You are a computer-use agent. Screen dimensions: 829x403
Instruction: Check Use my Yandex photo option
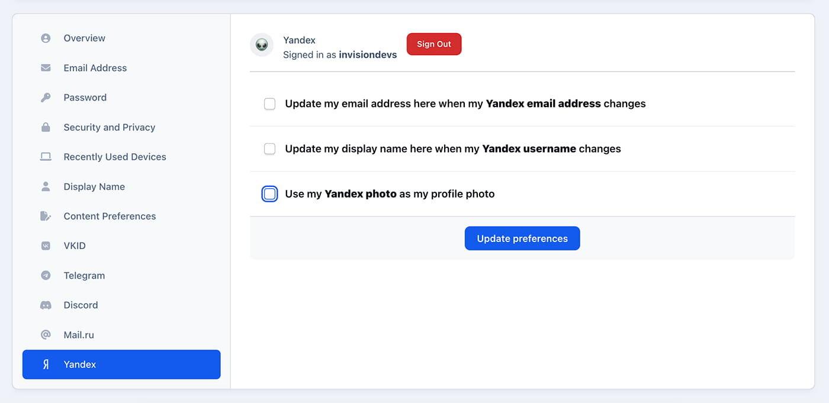coord(269,194)
